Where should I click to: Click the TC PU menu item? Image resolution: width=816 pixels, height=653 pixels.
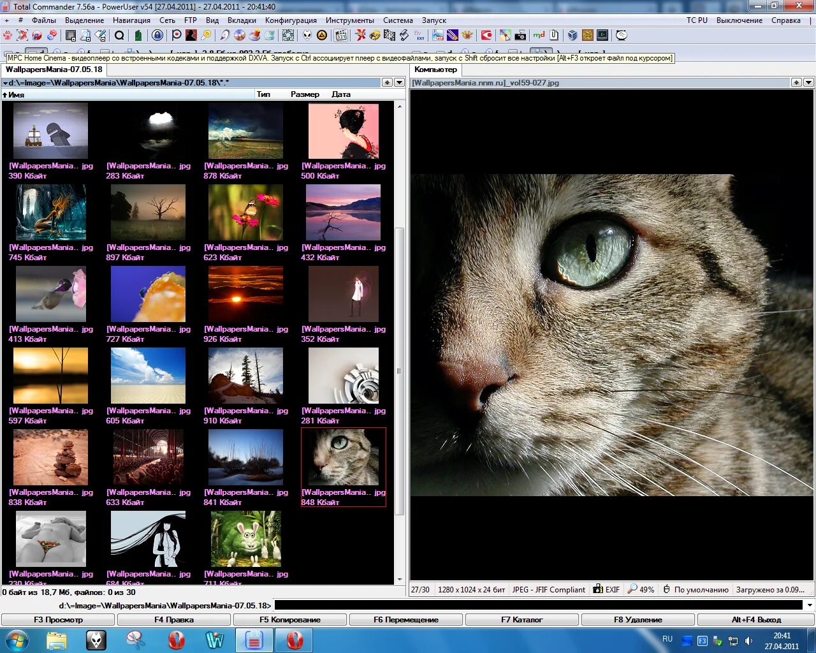[x=697, y=20]
